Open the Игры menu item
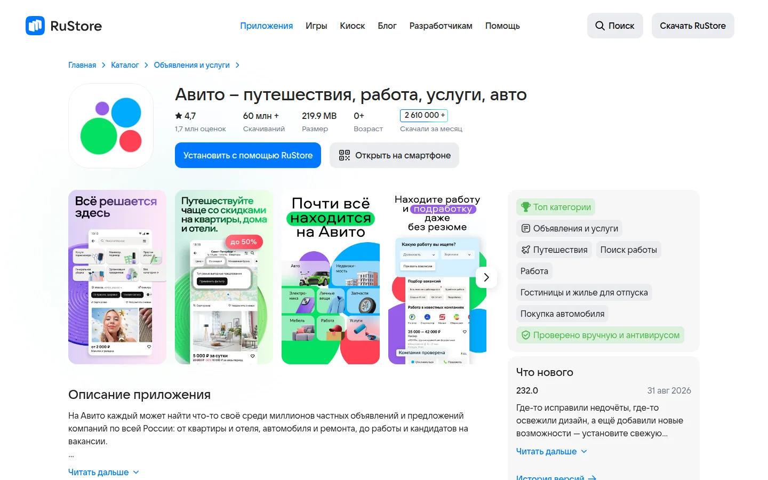 316,26
